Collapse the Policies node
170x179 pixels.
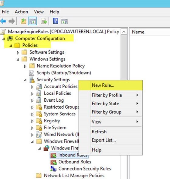point(11,46)
